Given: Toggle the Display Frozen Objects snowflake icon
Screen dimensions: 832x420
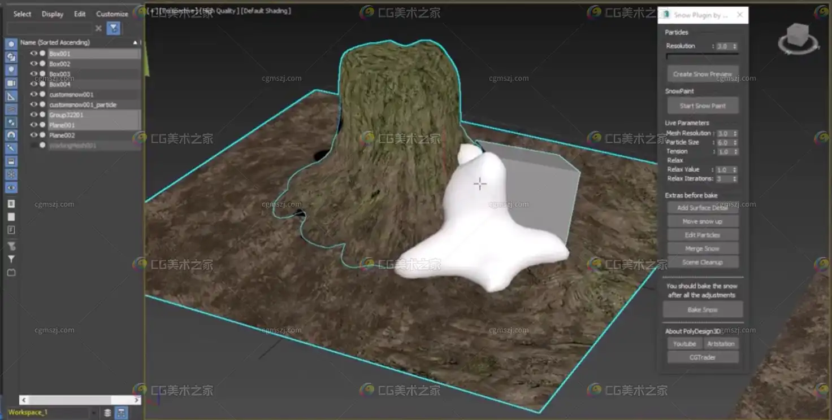Looking at the screenshot, I should coord(11,174).
